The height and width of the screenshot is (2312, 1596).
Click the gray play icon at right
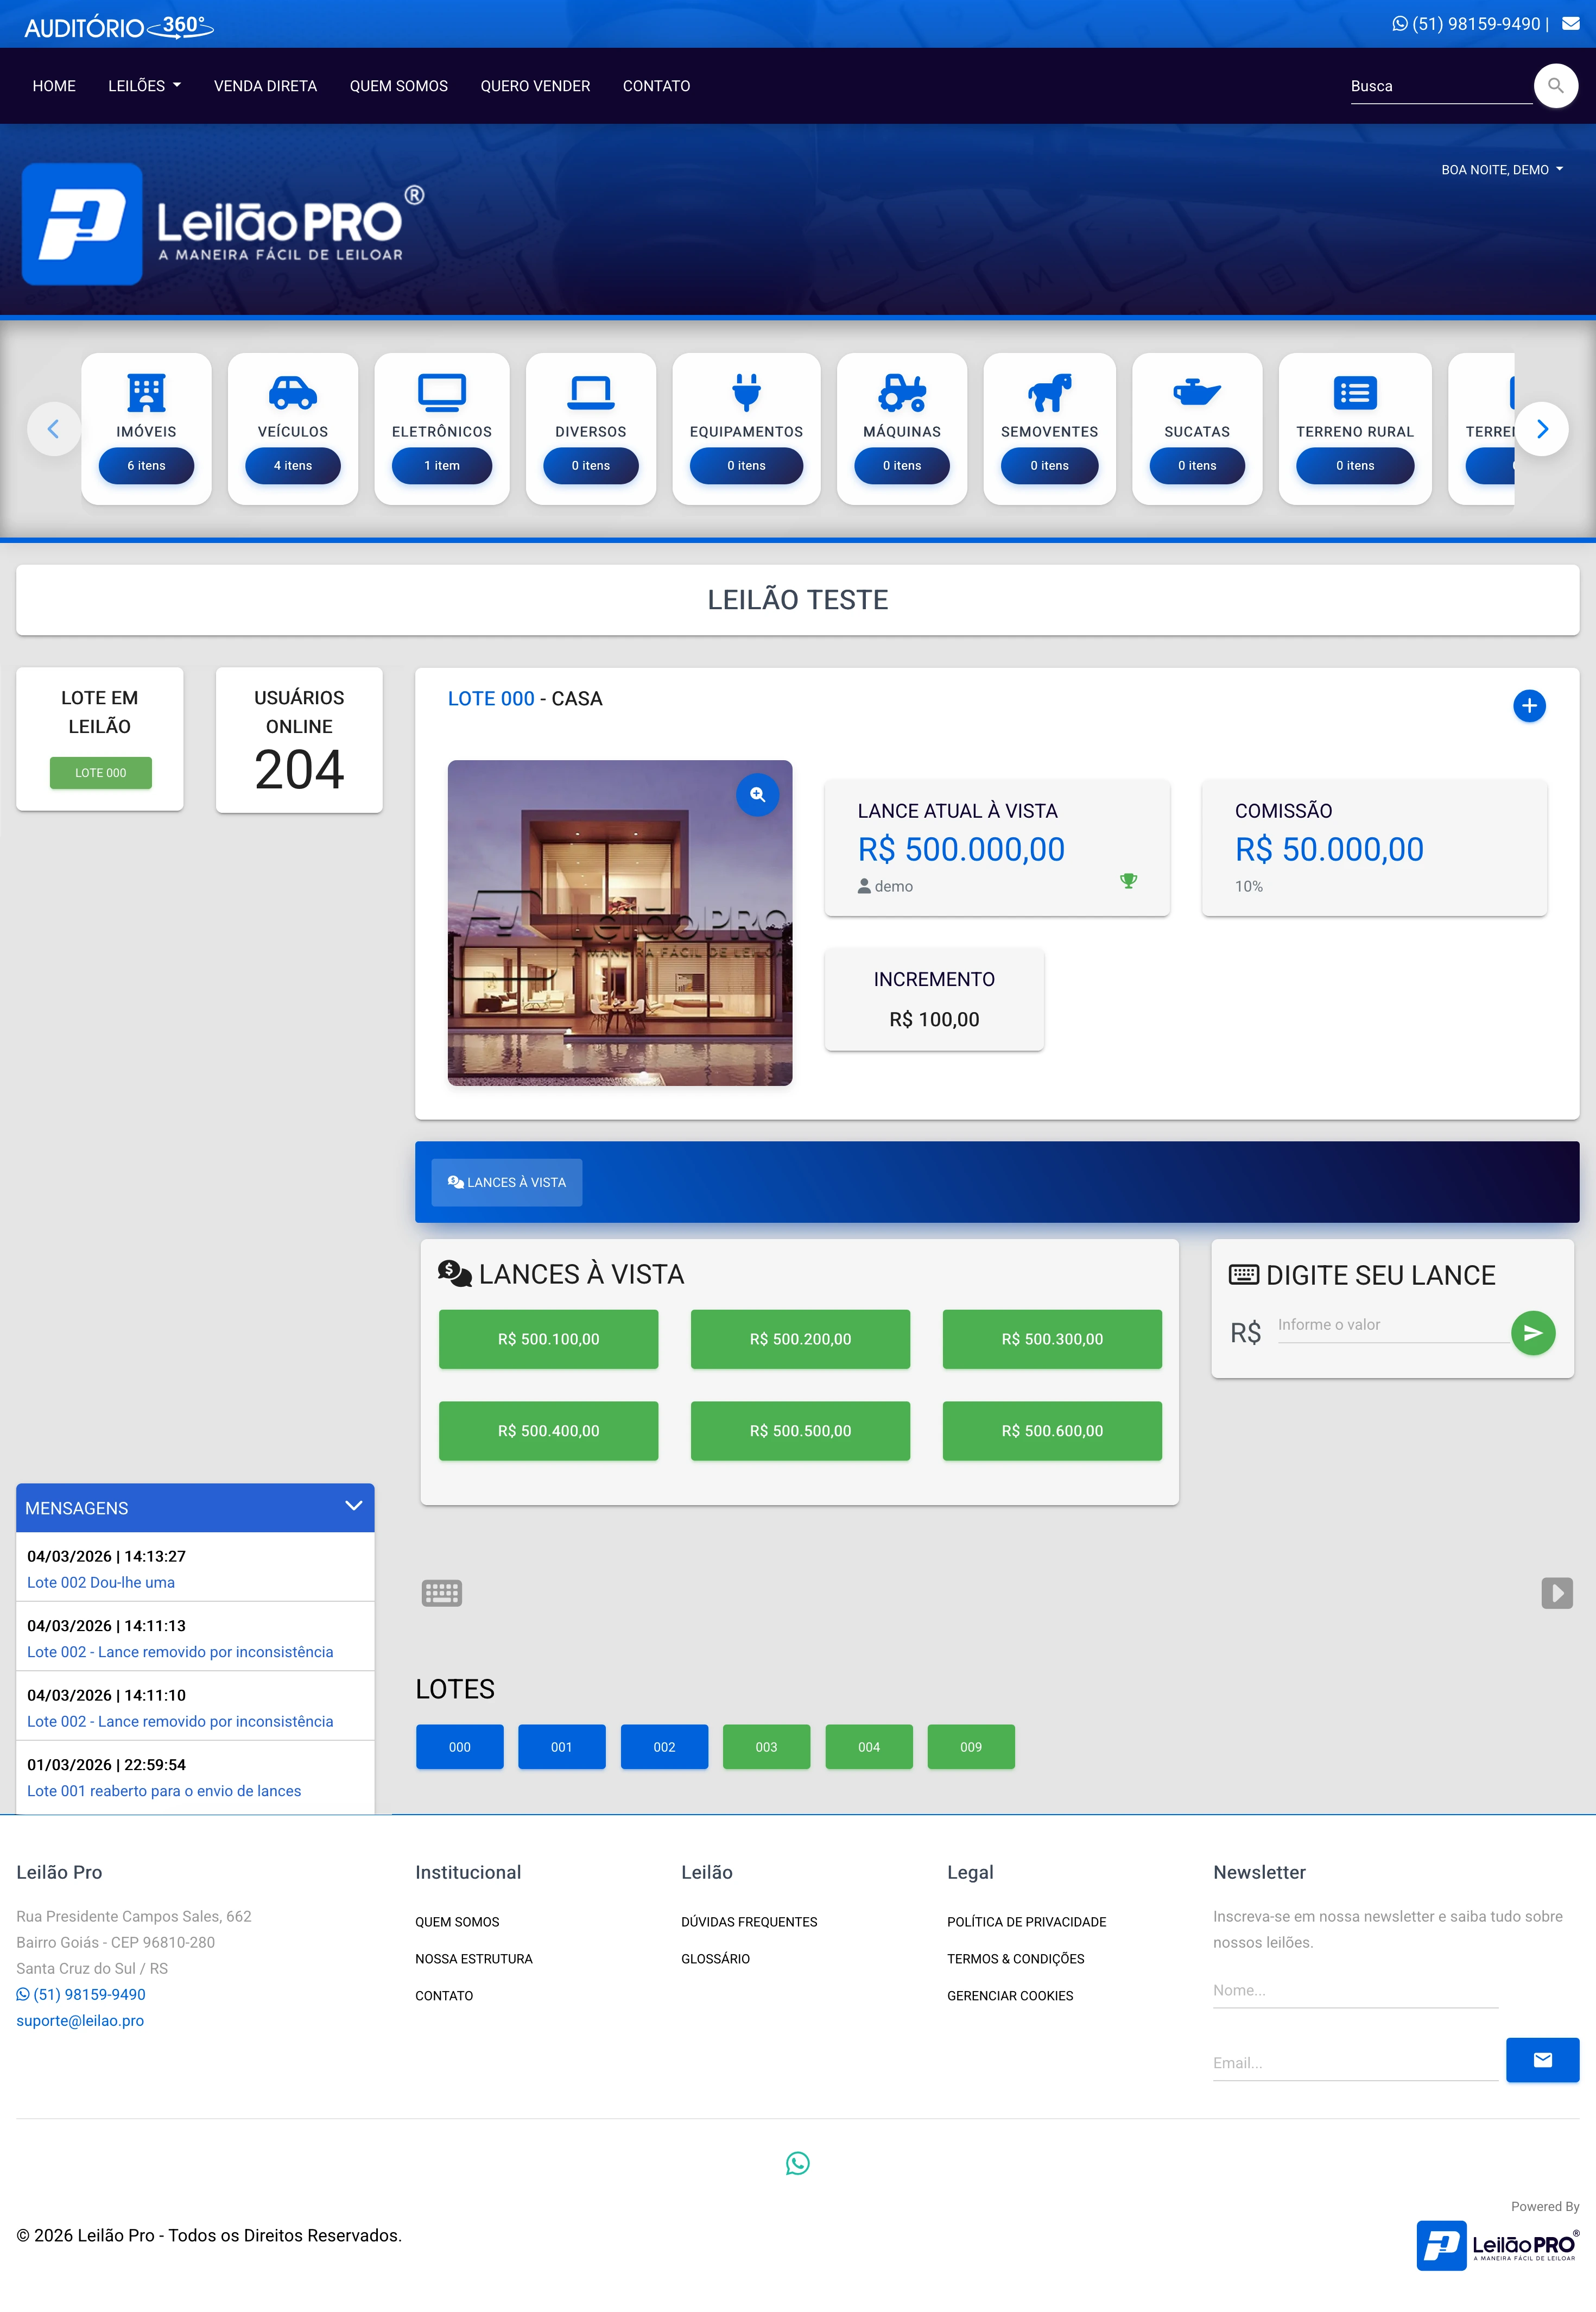coord(1556,1593)
